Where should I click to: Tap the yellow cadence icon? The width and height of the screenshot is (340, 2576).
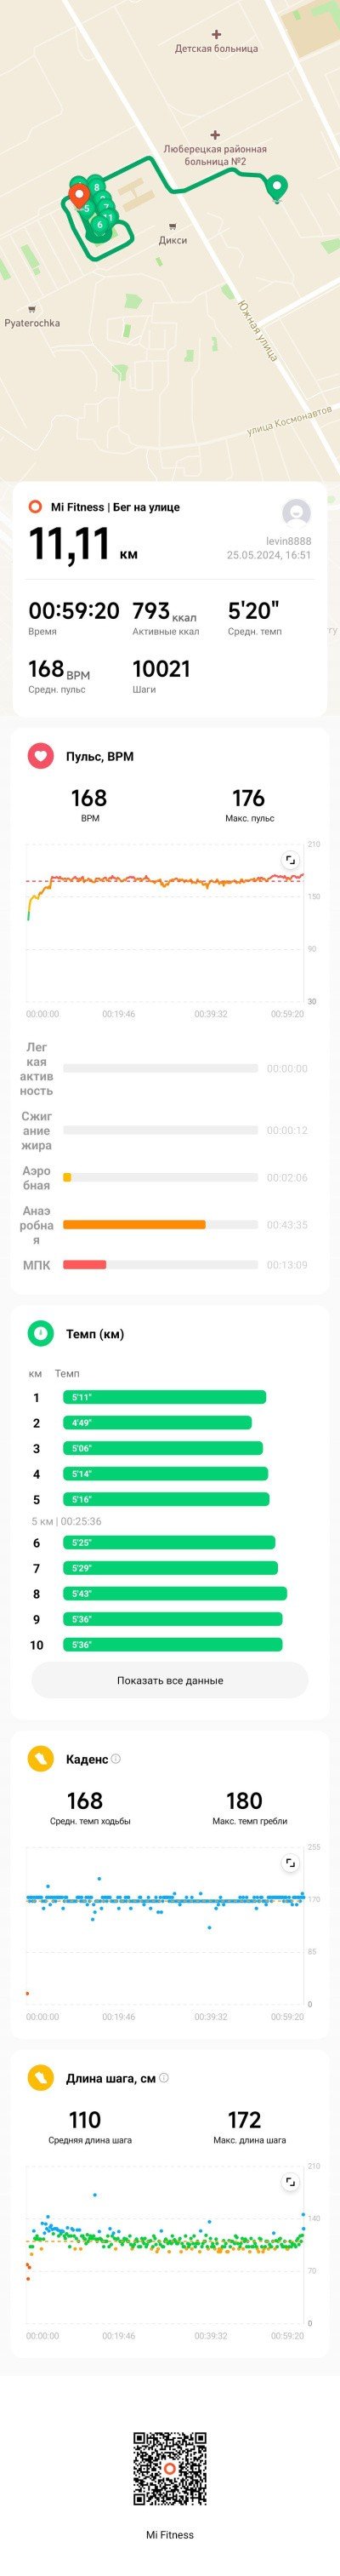click(x=40, y=1758)
